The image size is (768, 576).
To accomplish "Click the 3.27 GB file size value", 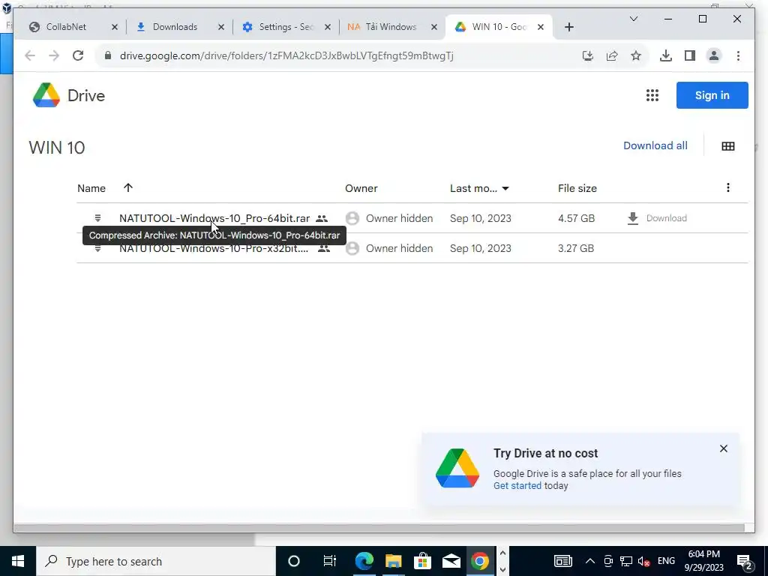I will coord(575,249).
